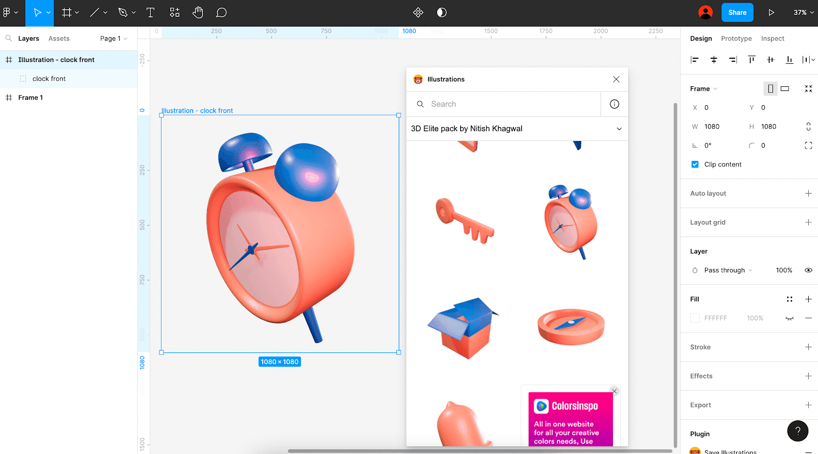Select the Move tool

coord(37,12)
